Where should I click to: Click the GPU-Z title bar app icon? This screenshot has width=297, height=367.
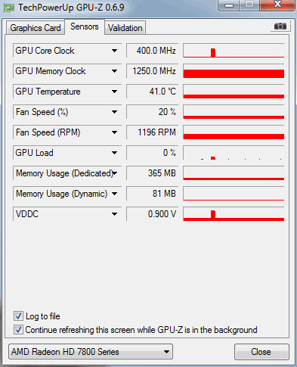point(8,8)
